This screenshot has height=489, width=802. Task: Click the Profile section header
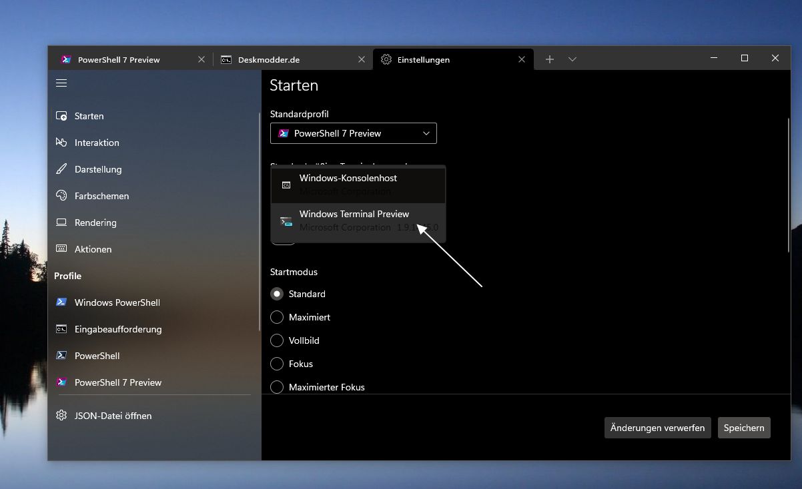pyautogui.click(x=68, y=276)
